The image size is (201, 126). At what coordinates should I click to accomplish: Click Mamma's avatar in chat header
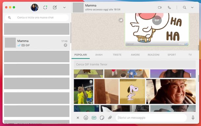pos(78,8)
